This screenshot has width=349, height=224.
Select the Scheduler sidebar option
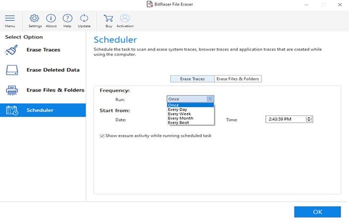tap(43, 110)
